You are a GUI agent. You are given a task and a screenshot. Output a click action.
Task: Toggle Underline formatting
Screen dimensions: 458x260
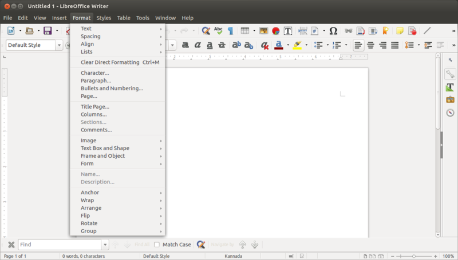click(210, 45)
